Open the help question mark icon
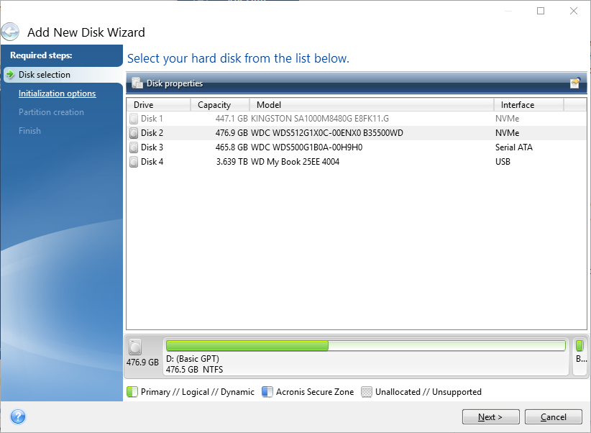Screen dimensions: 591x433 (18, 416)
